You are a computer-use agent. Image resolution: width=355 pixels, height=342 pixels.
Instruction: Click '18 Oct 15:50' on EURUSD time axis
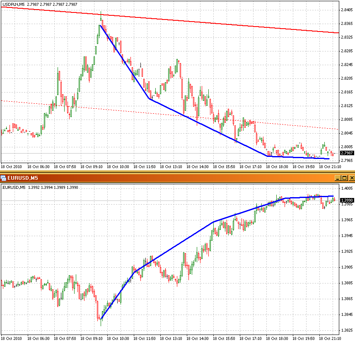[224, 339]
